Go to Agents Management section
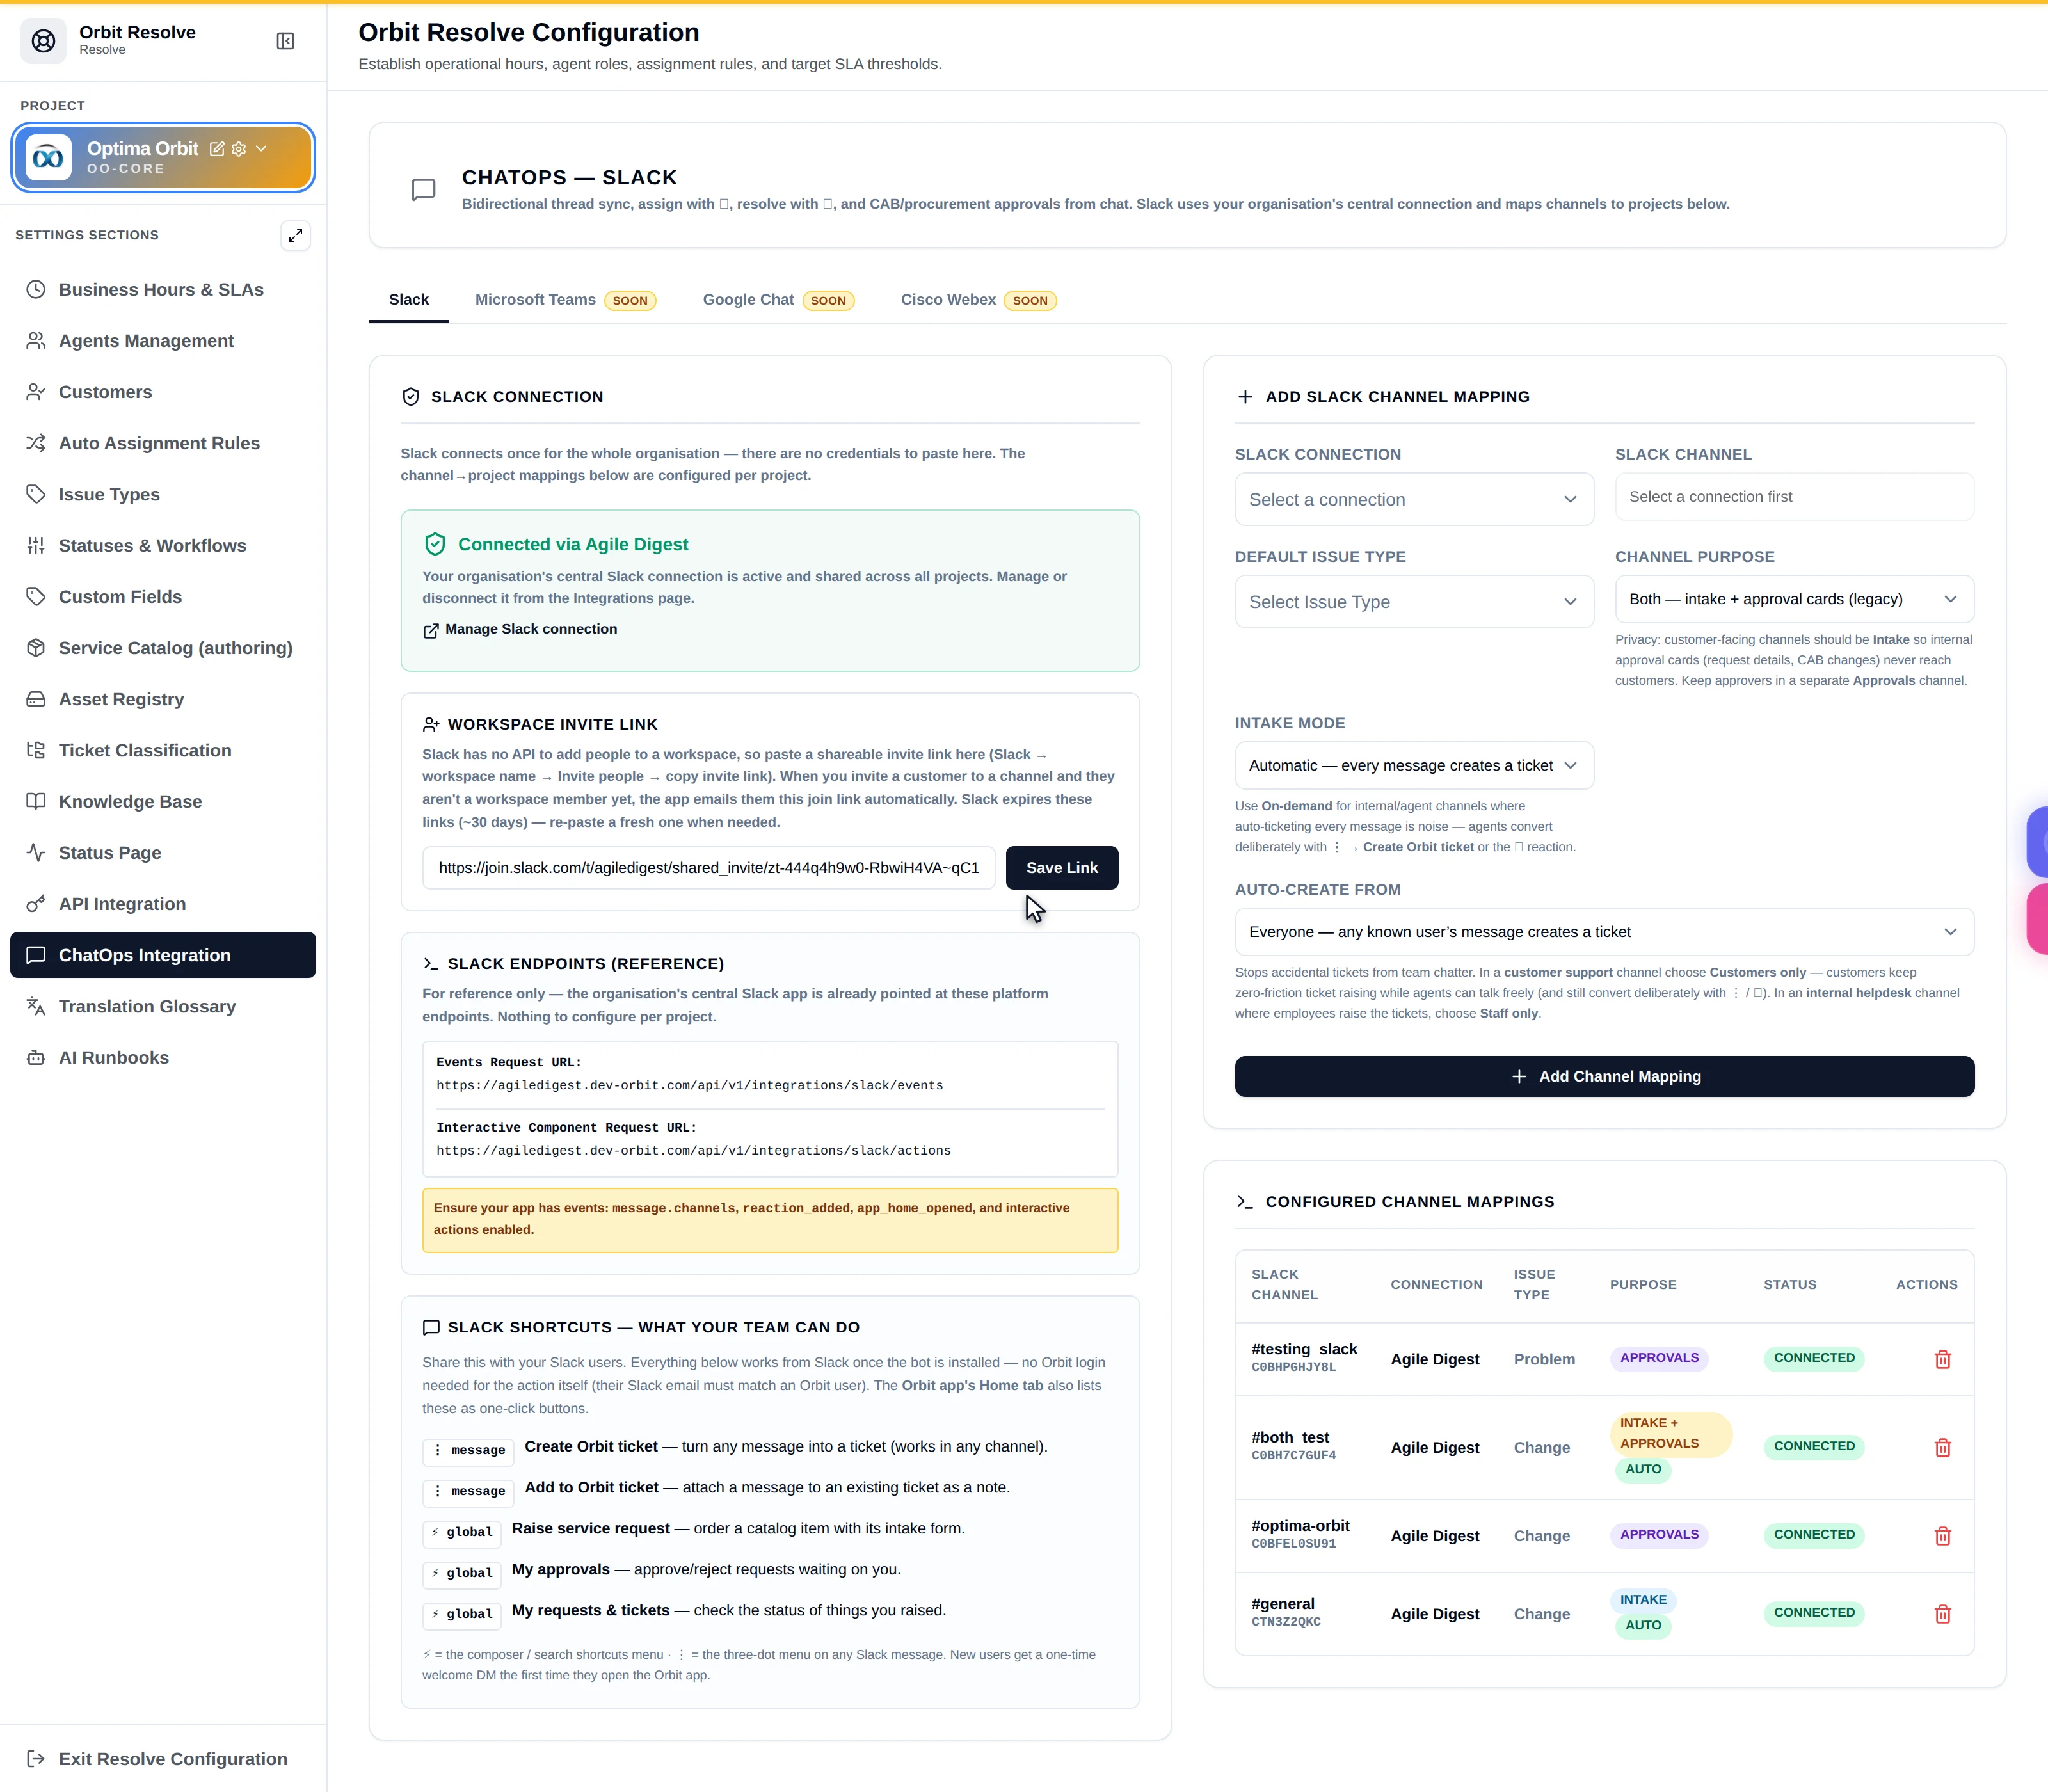The height and width of the screenshot is (1792, 2048). [163, 341]
